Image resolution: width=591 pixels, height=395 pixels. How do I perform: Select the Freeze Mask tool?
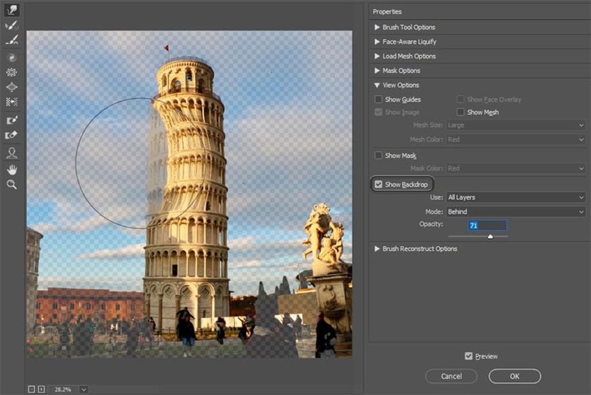pos(11,120)
